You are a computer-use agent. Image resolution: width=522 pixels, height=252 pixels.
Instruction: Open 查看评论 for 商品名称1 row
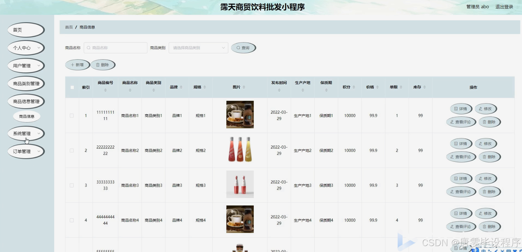pos(461,122)
